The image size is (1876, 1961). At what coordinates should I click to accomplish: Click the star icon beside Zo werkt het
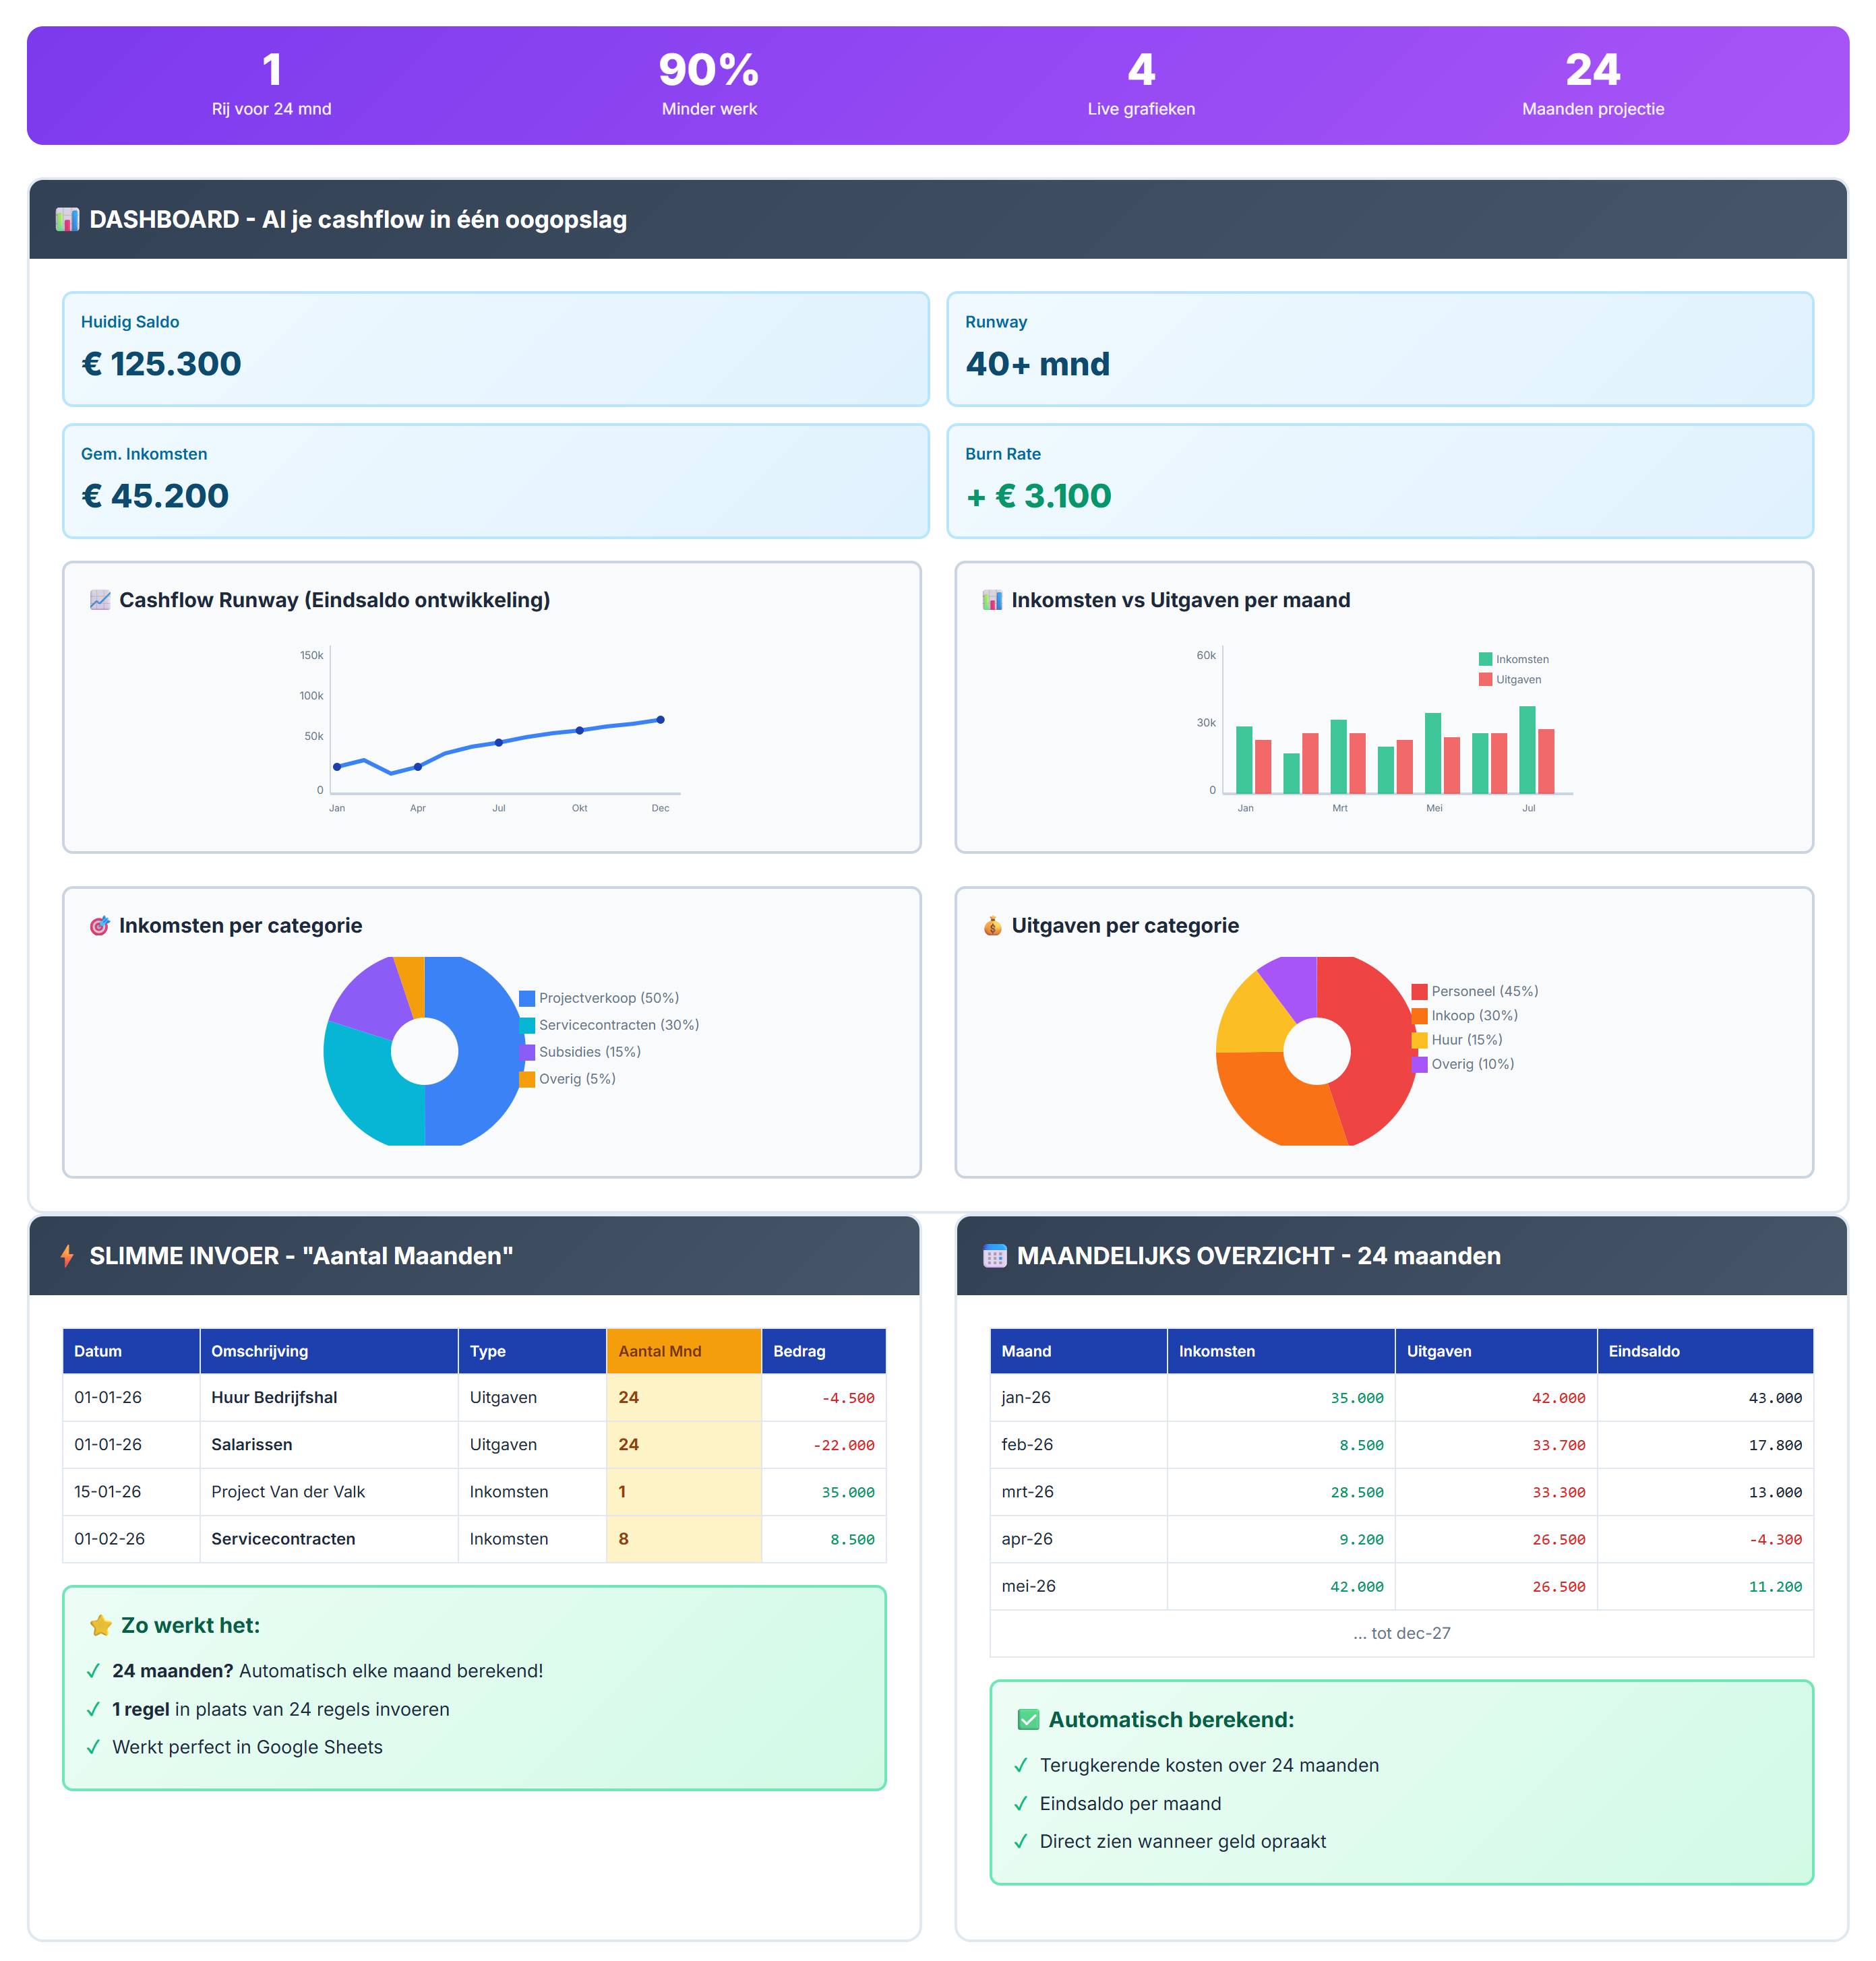point(100,1625)
